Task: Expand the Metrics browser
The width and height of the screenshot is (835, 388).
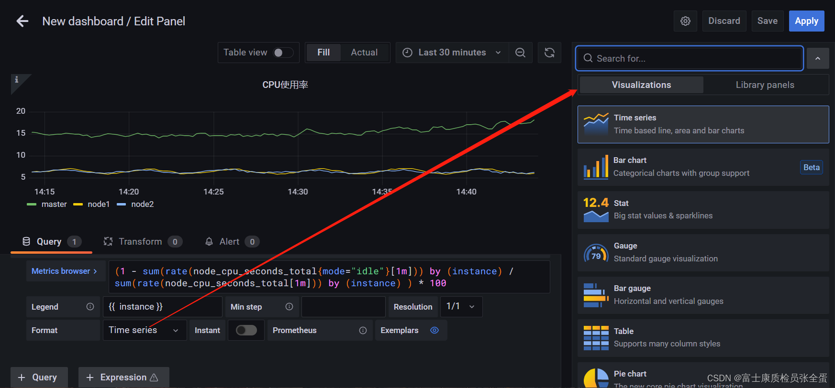Action: click(x=65, y=271)
